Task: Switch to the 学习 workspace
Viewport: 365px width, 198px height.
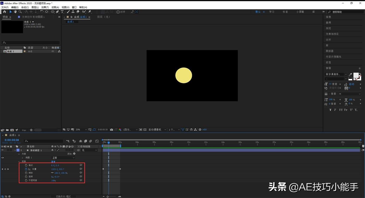Action: pyautogui.click(x=272, y=12)
